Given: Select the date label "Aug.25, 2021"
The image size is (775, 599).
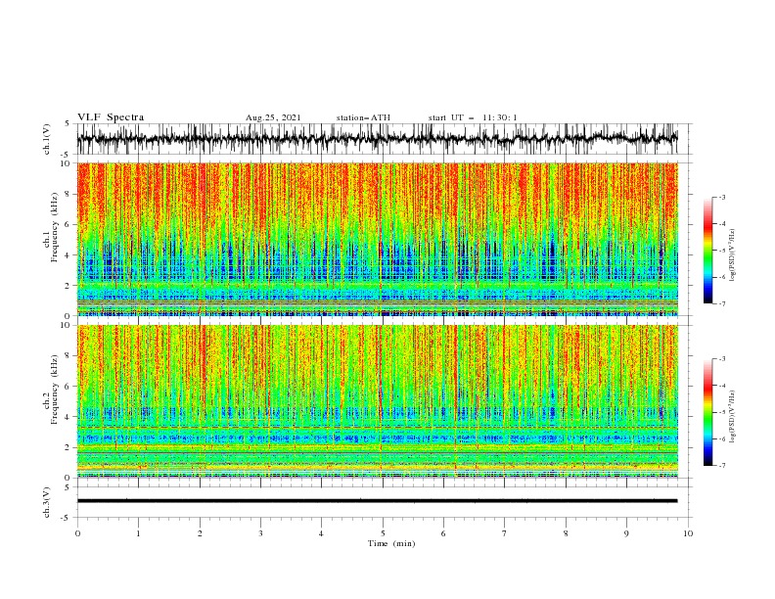Looking at the screenshot, I should coord(273,117).
